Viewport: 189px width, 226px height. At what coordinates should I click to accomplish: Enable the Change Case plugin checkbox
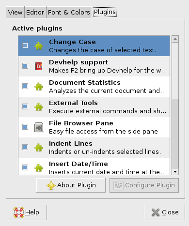pyautogui.click(x=25, y=45)
